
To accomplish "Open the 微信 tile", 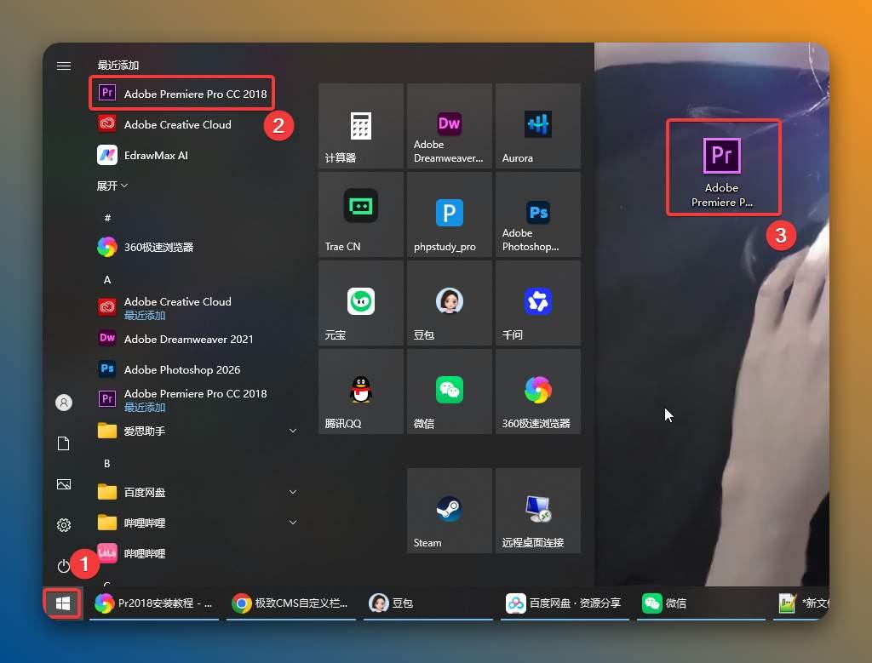I will [x=450, y=392].
